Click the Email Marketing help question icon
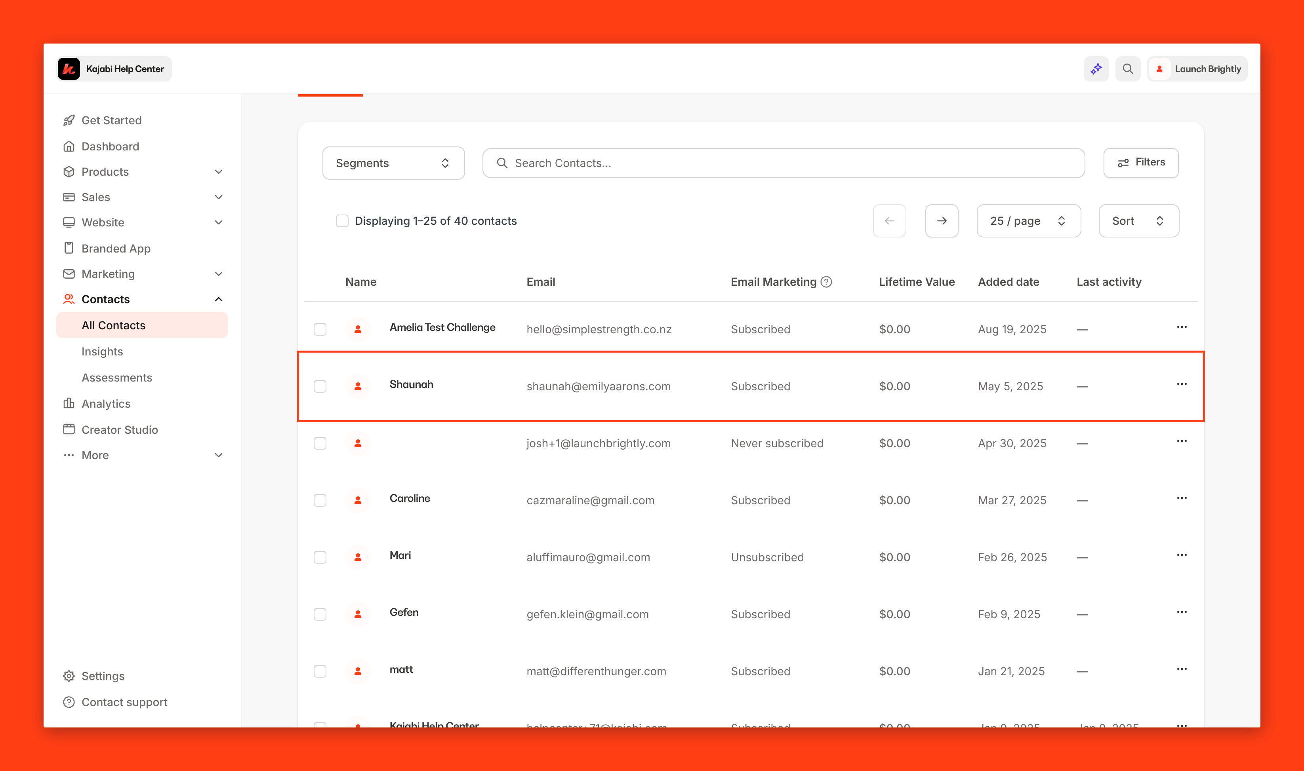This screenshot has width=1304, height=771. pyautogui.click(x=826, y=281)
